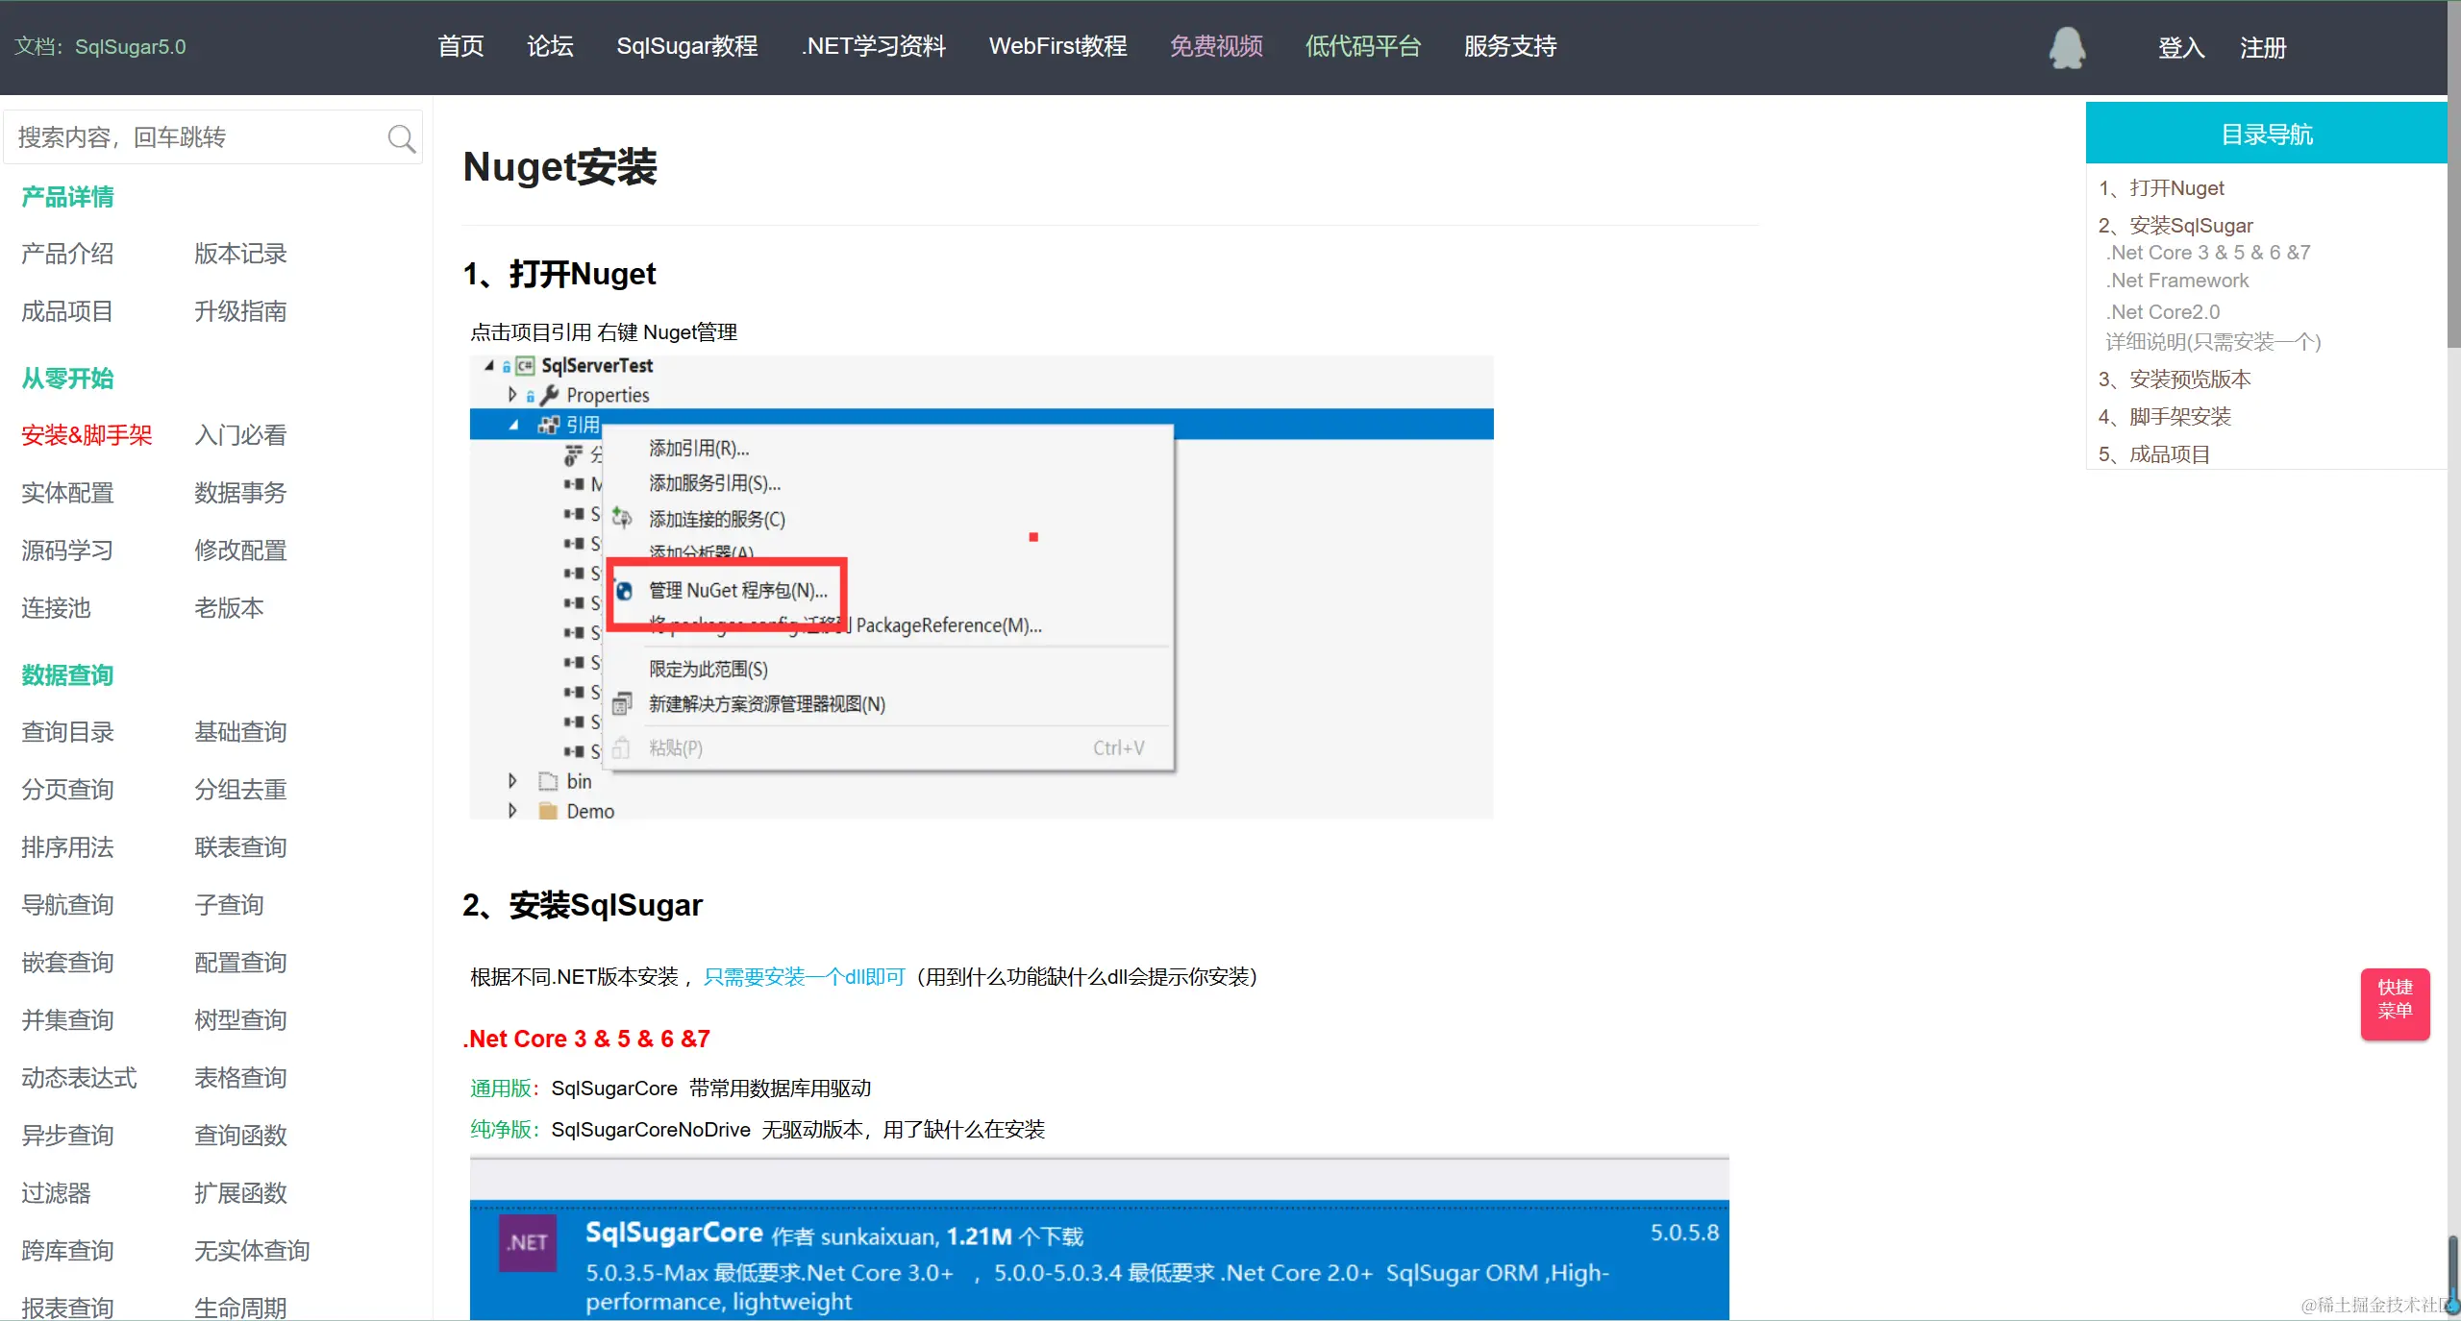Click the 注册 register link
Viewport: 2461px width, 1321px height.
point(2263,48)
